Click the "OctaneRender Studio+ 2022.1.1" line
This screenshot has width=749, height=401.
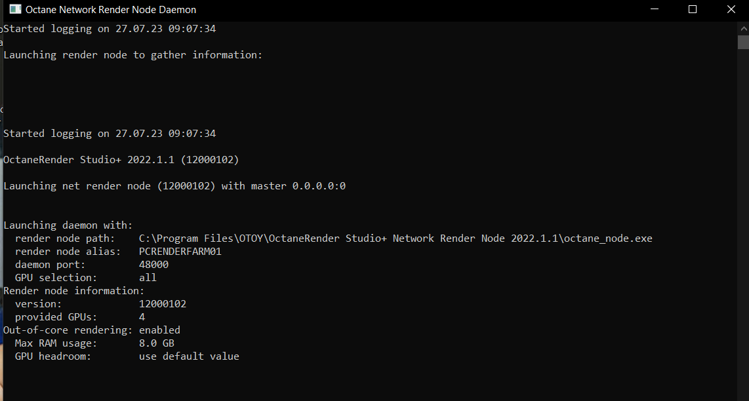(x=121, y=160)
